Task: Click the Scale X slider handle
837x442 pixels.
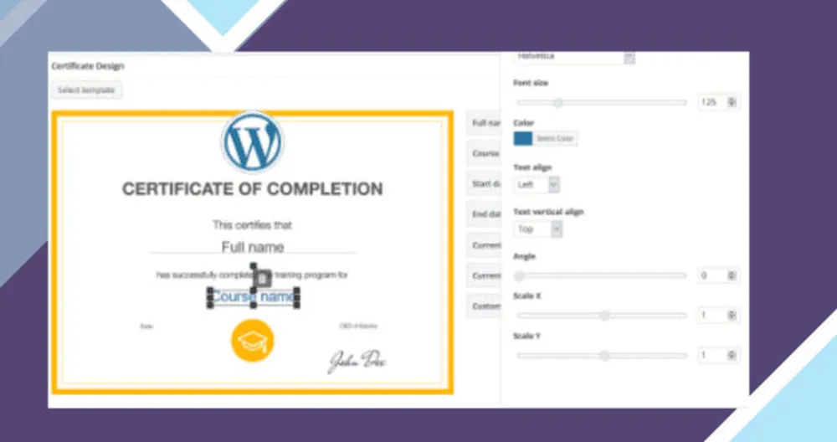Action: point(603,316)
